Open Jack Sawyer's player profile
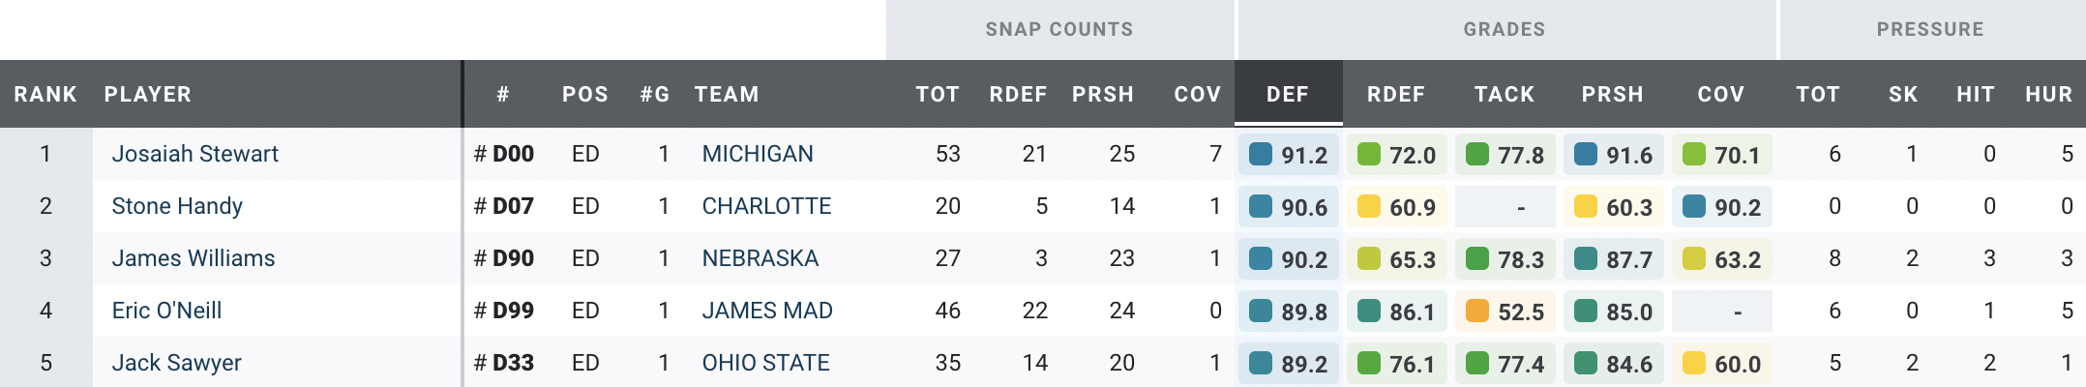The width and height of the screenshot is (2086, 387). [176, 363]
